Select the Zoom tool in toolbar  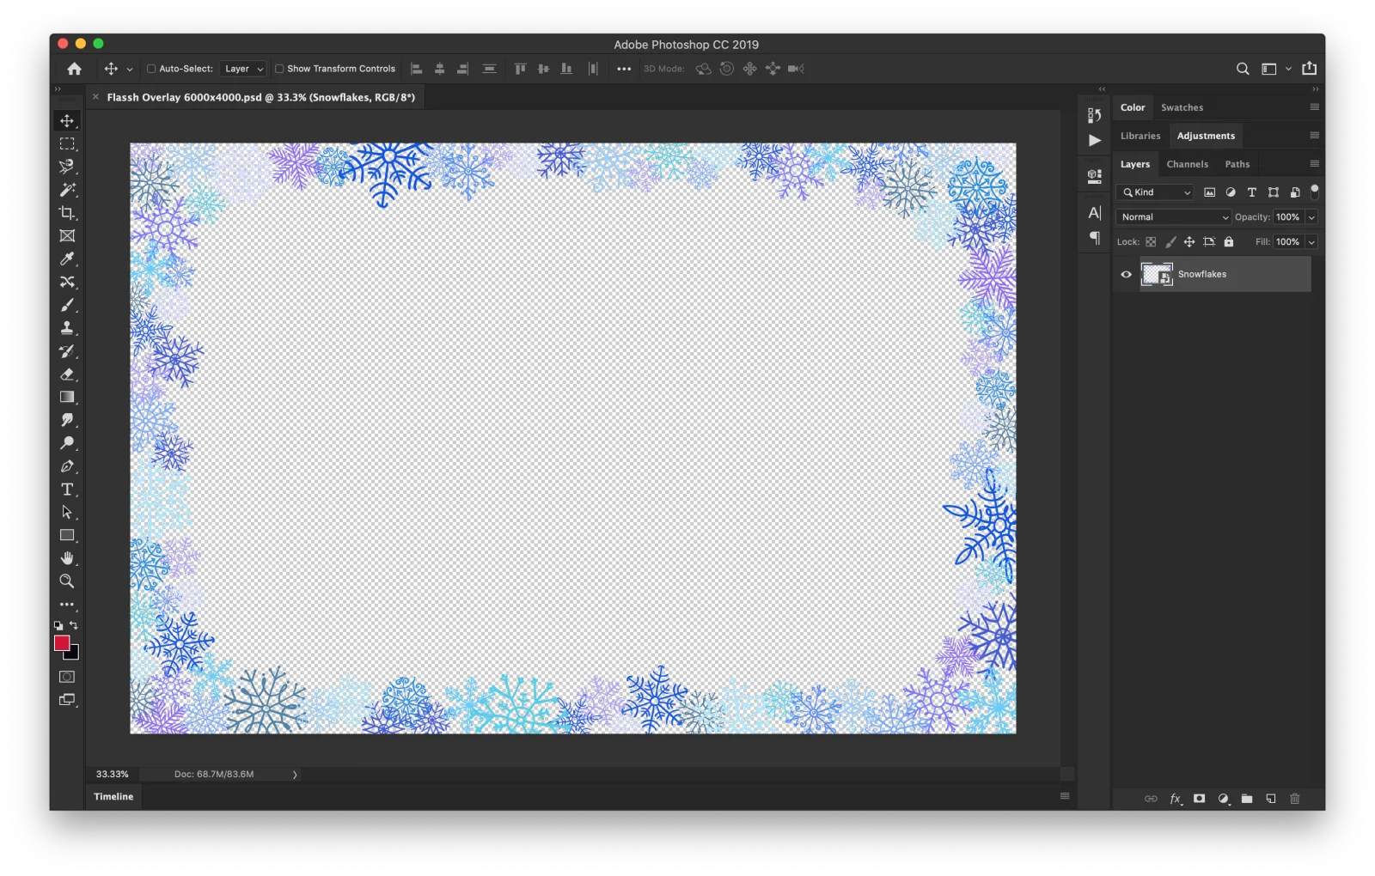67,581
